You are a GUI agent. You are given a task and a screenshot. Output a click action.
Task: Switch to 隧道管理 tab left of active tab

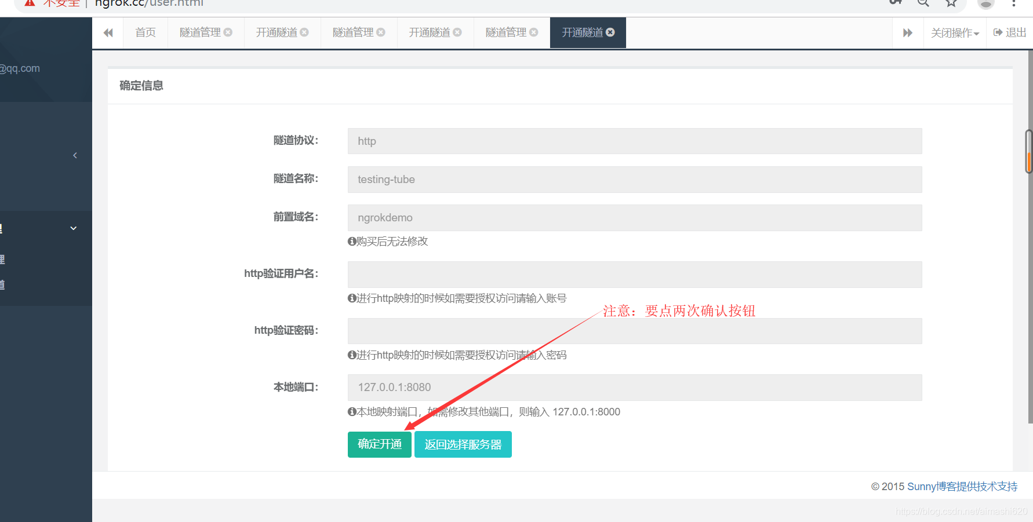[x=506, y=32]
